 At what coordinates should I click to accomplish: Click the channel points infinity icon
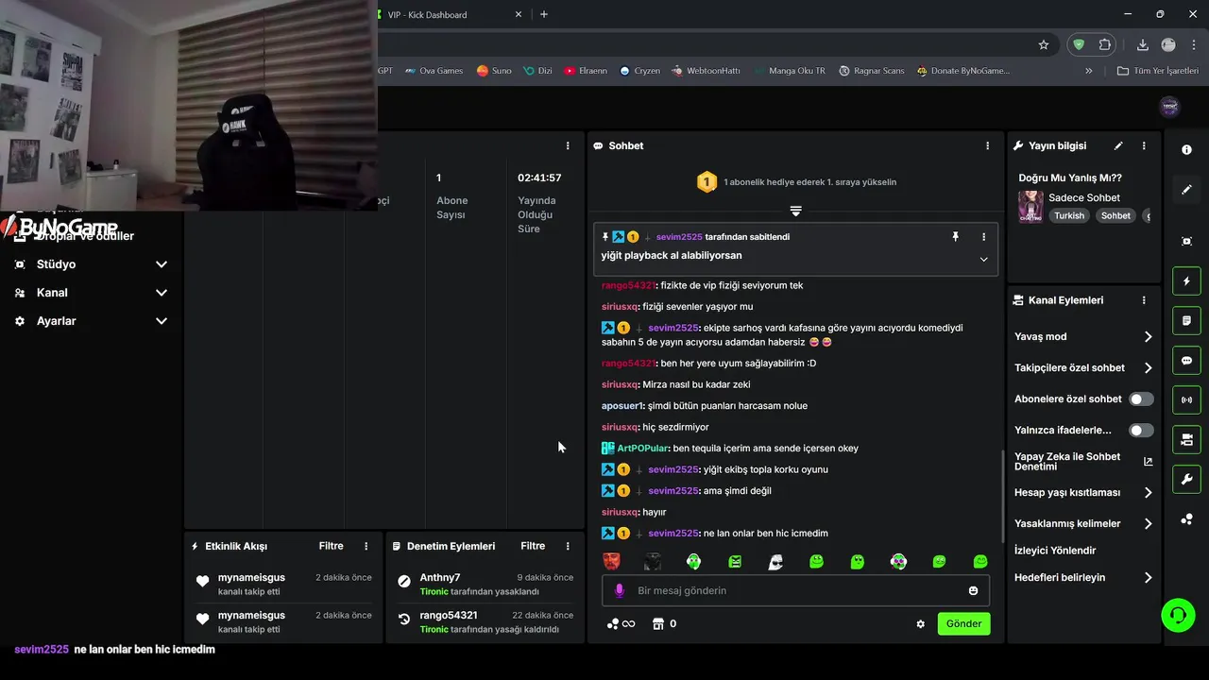click(x=621, y=623)
